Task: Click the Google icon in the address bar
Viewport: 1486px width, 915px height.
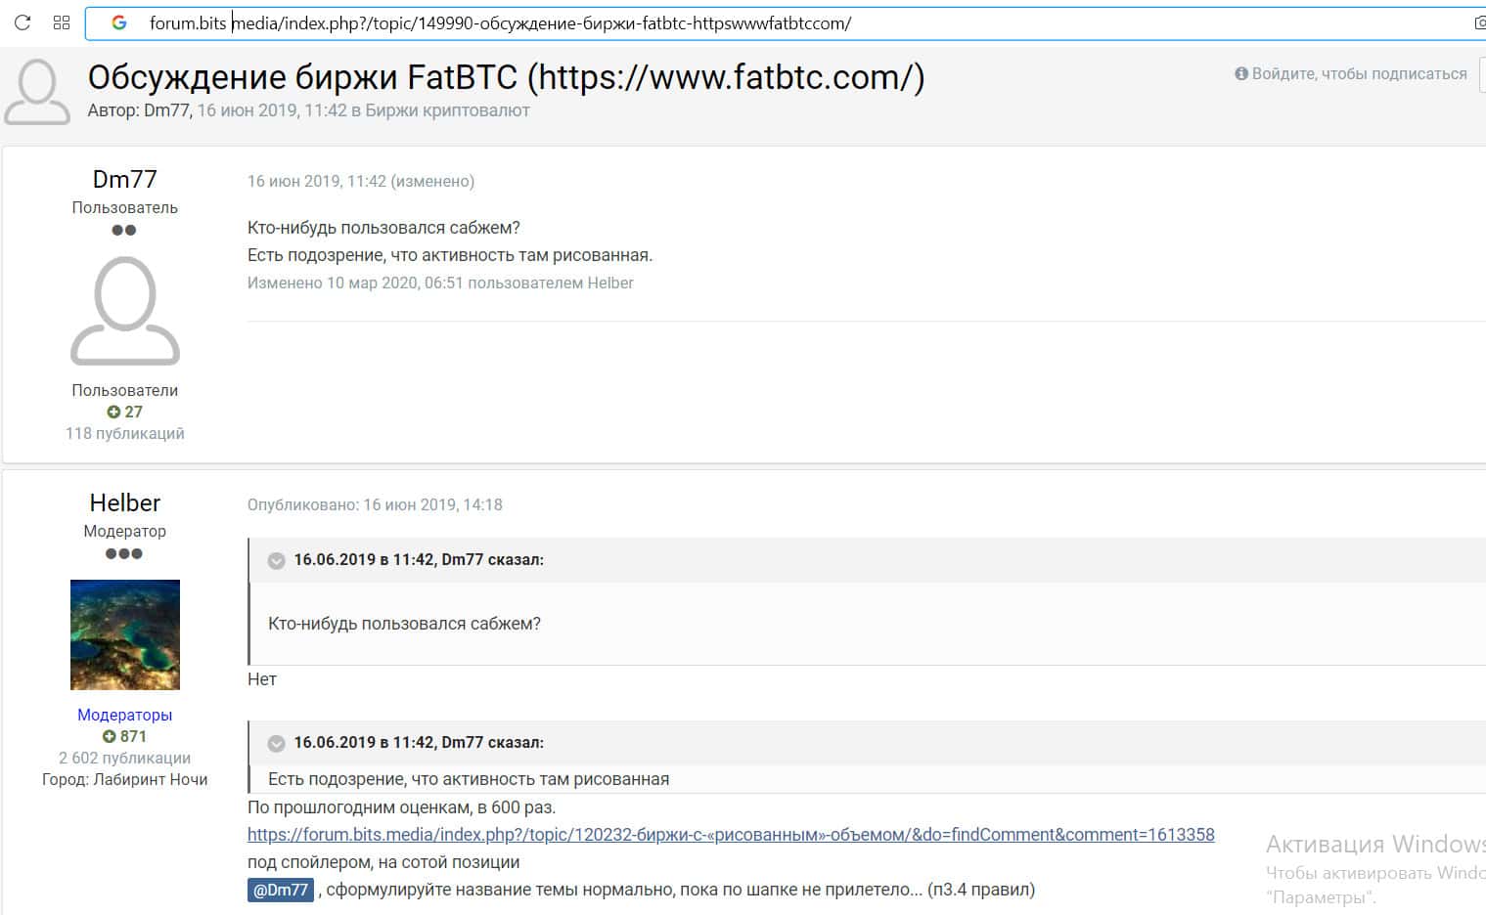Action: point(118,22)
